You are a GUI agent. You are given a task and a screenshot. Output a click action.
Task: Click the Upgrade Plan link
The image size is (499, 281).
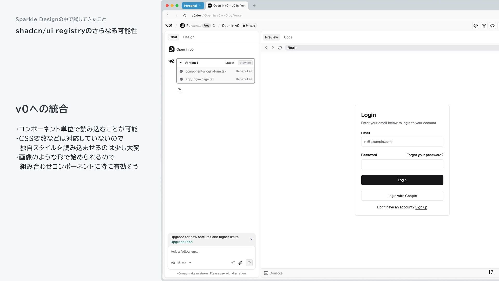pos(181,242)
